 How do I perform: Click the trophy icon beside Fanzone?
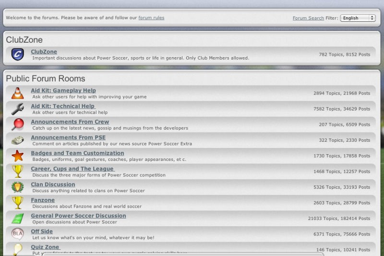click(18, 203)
